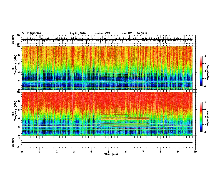Click the log(PSD) unit label beside ch.2 color bar

(x=208, y=118)
